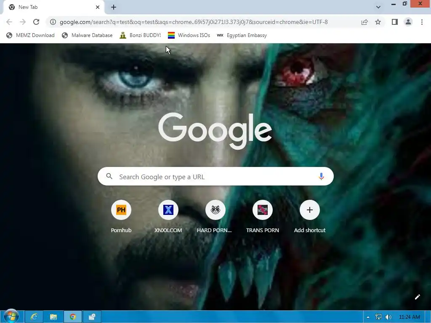
Task: Open Windows Start menu orb
Action: [11, 316]
